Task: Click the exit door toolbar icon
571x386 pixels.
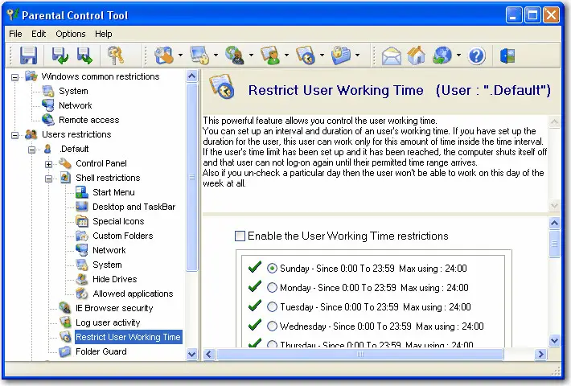Action: (x=507, y=55)
